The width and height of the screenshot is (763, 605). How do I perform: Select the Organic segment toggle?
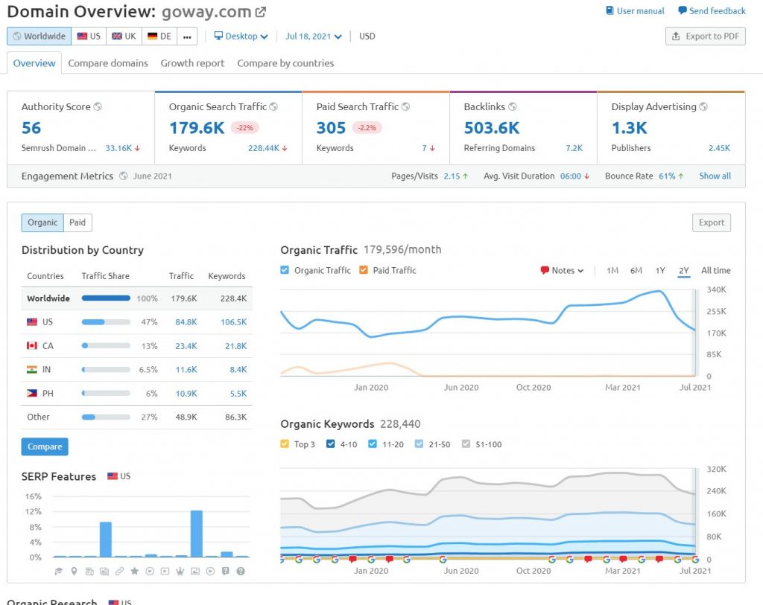coord(42,223)
